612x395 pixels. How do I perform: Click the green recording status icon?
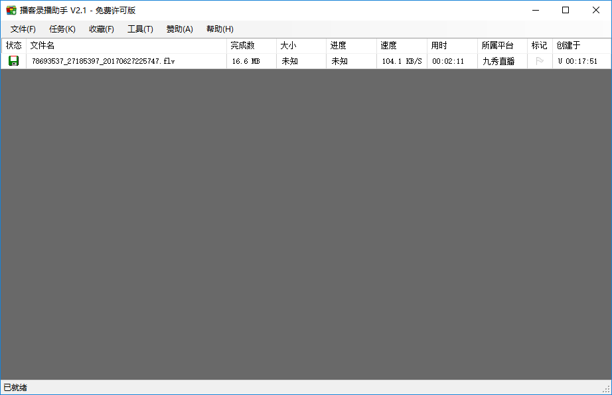13,60
